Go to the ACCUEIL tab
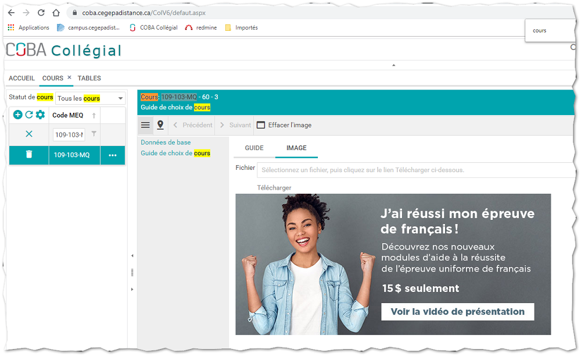Image resolution: width=581 pixels, height=356 pixels. (21, 78)
